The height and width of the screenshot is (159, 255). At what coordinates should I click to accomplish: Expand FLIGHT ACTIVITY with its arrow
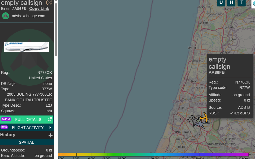click(50, 128)
